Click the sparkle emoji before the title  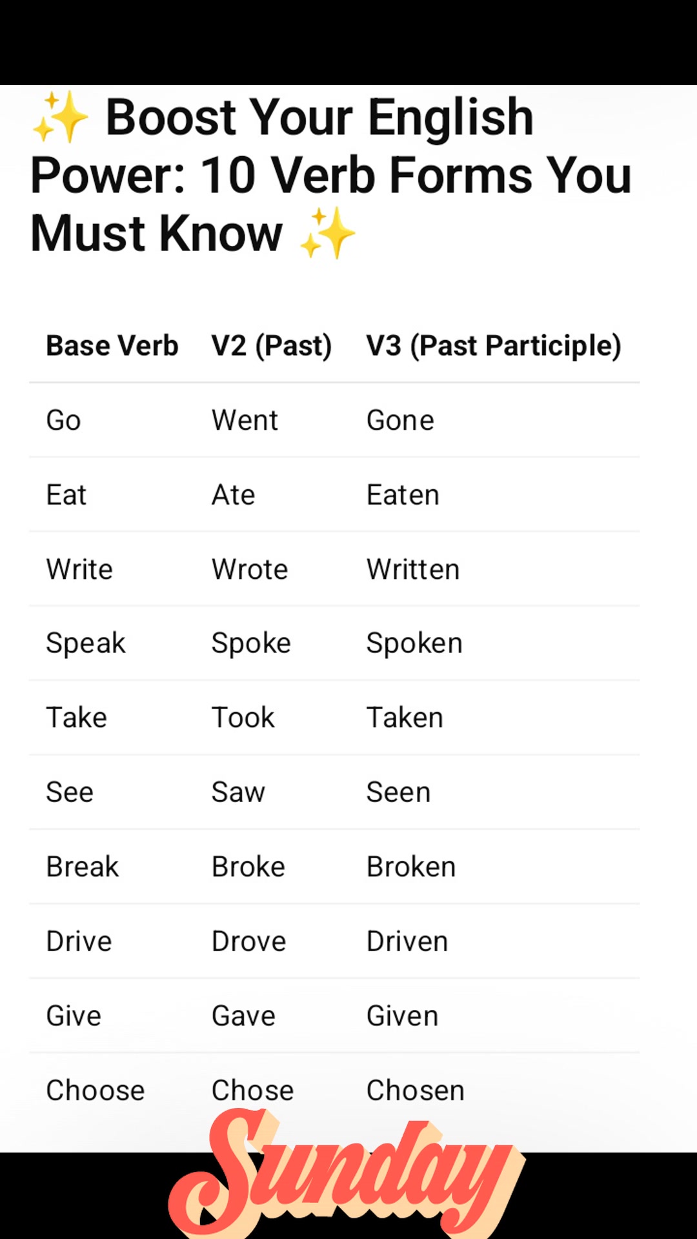point(61,117)
